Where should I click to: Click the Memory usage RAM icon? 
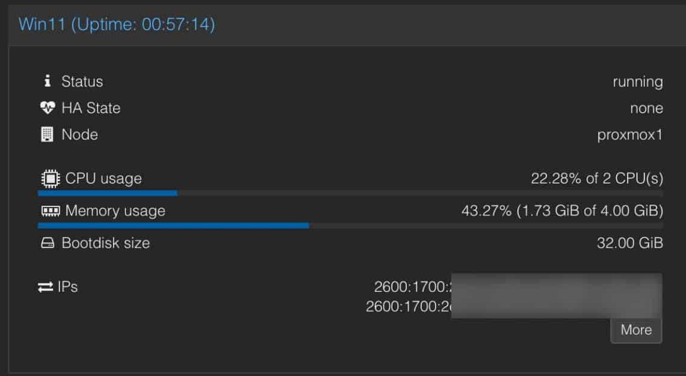point(51,211)
